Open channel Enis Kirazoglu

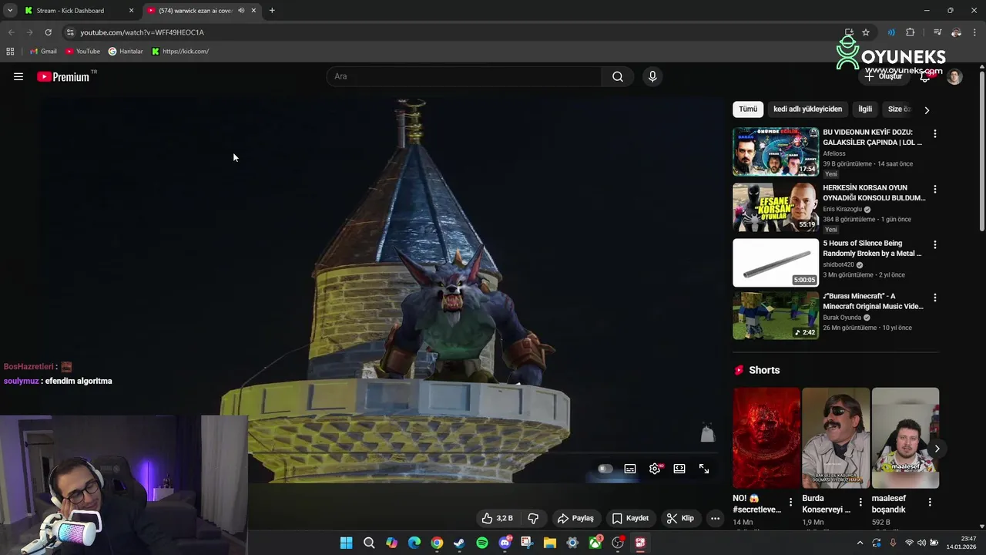coord(842,209)
